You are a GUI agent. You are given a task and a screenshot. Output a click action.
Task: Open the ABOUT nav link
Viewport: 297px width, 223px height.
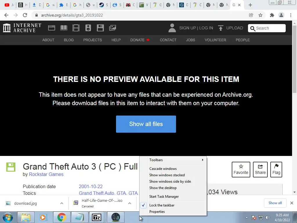click(48, 40)
